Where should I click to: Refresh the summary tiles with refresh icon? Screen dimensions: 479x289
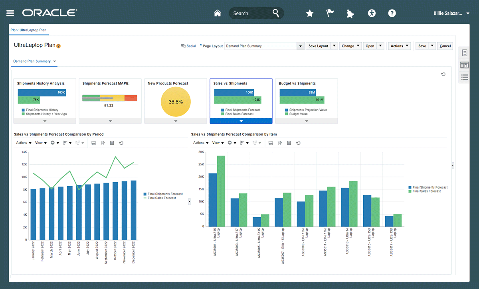[443, 74]
